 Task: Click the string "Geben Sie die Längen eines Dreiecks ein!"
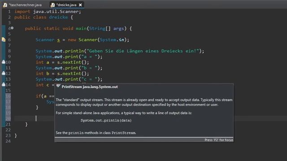coord(143,51)
